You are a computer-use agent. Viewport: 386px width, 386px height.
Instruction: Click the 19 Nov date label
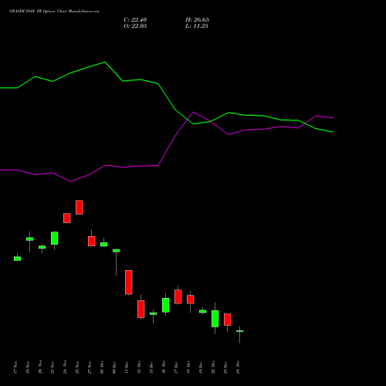point(28,367)
